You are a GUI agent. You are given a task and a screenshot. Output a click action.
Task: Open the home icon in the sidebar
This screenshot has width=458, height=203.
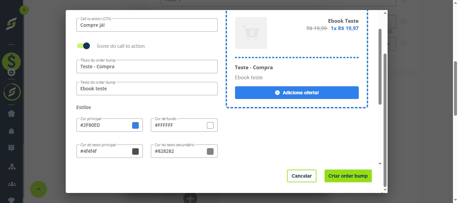11,114
